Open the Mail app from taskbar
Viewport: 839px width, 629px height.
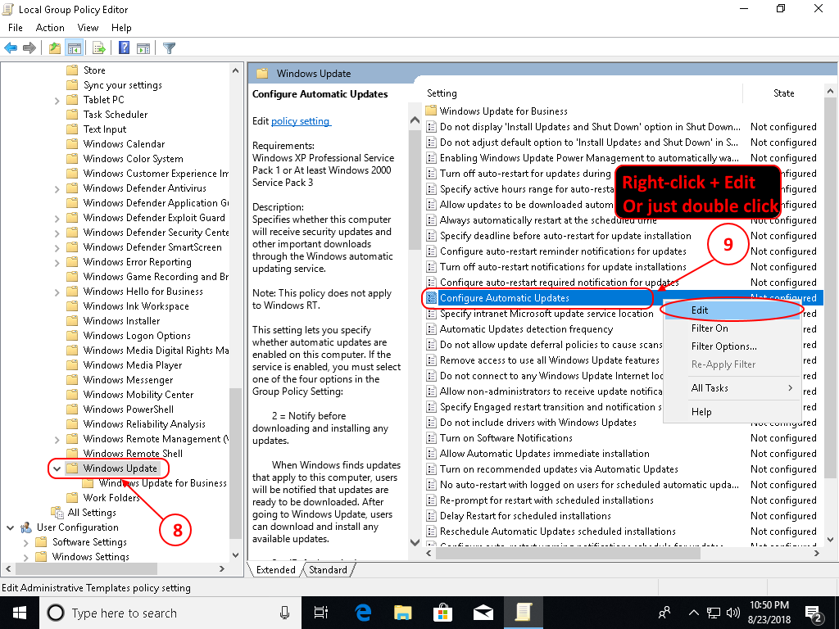(483, 613)
